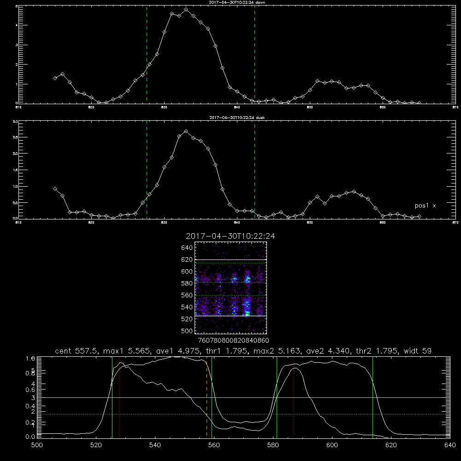Click the orange dashed center line in the bottom plot

pyautogui.click(x=207, y=397)
